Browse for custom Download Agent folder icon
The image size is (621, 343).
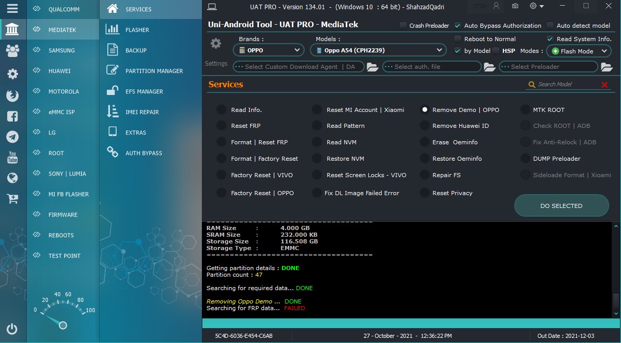pos(372,67)
